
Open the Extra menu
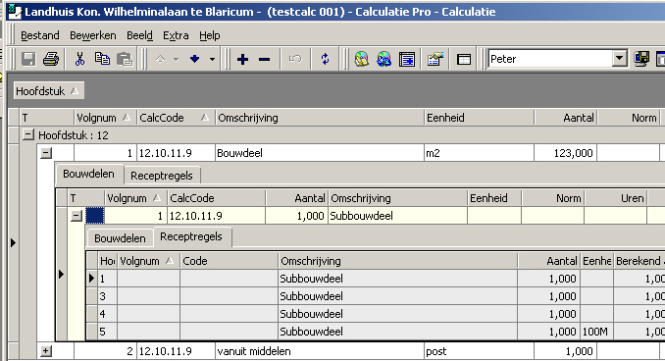pyautogui.click(x=176, y=35)
